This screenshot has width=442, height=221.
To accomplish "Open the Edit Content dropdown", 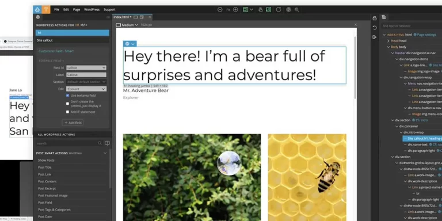I will (x=86, y=89).
